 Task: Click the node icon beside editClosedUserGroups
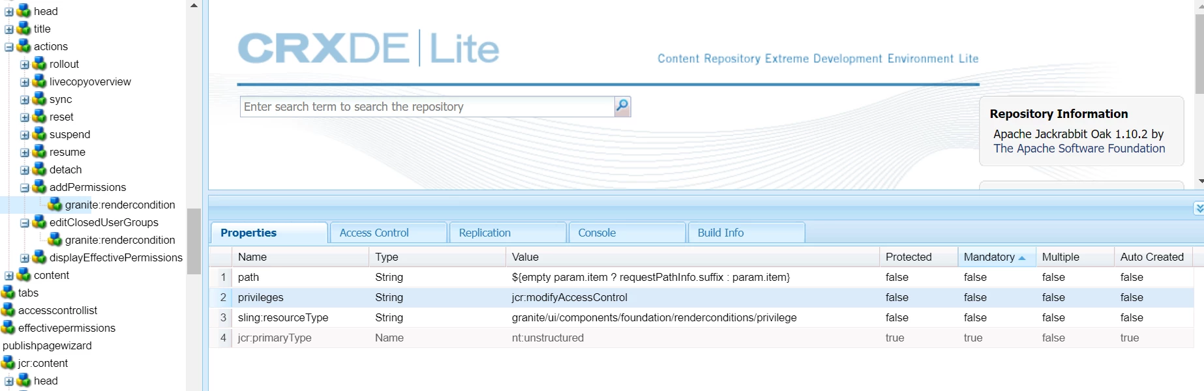[40, 222]
